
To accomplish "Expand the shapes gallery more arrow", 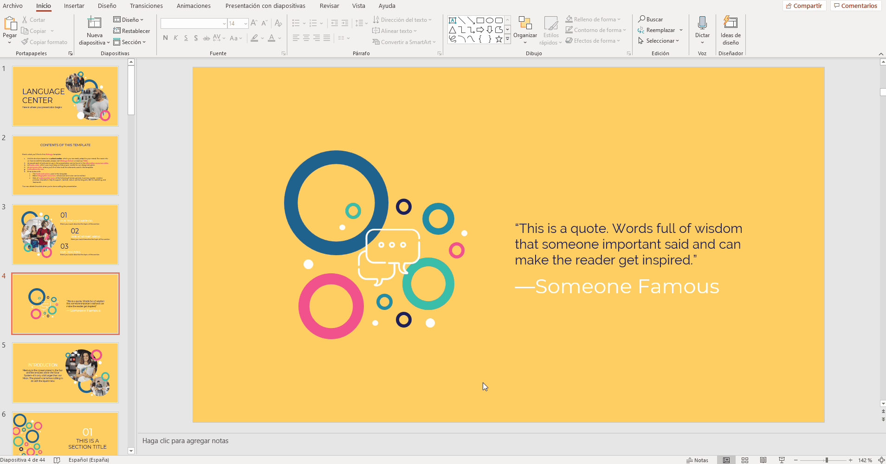I will click(x=507, y=39).
